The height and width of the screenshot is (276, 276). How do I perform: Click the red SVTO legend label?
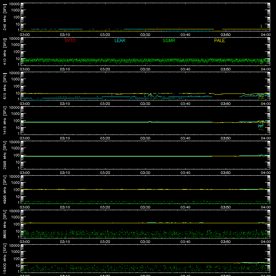(x=70, y=40)
